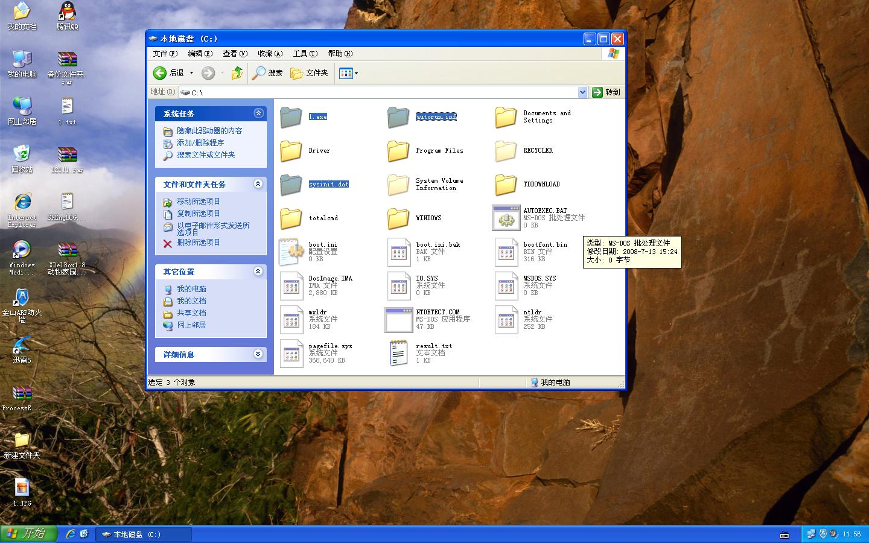Viewport: 869px width, 543px height.
Task: Select the result.txt text document icon
Action: pos(398,353)
